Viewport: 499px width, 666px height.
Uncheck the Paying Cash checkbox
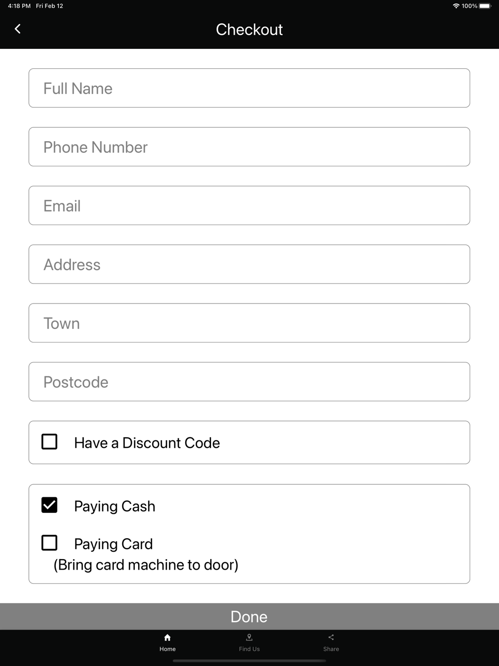tap(49, 505)
